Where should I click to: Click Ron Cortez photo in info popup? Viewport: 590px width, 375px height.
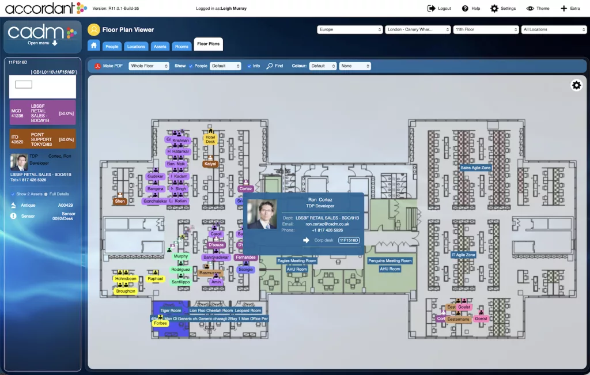tap(262, 214)
